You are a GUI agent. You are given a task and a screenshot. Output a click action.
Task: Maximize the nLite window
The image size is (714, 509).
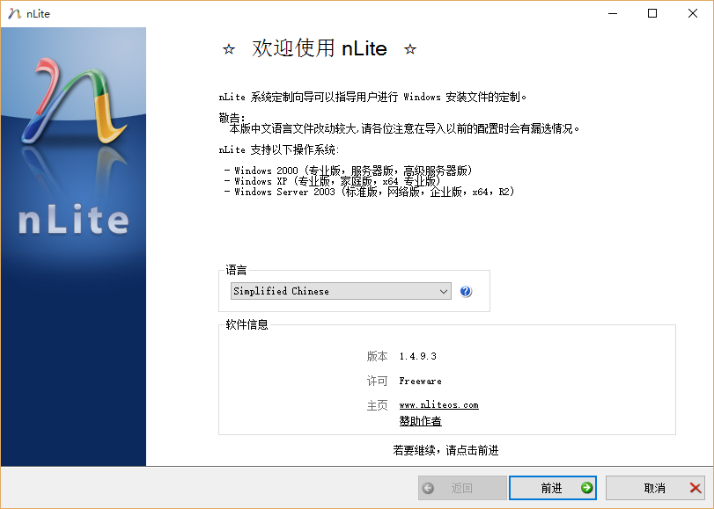[651, 13]
